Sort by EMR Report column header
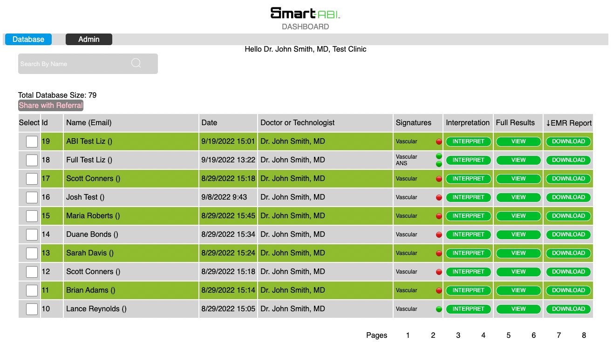Screen dimensions: 613x342 tap(569, 123)
